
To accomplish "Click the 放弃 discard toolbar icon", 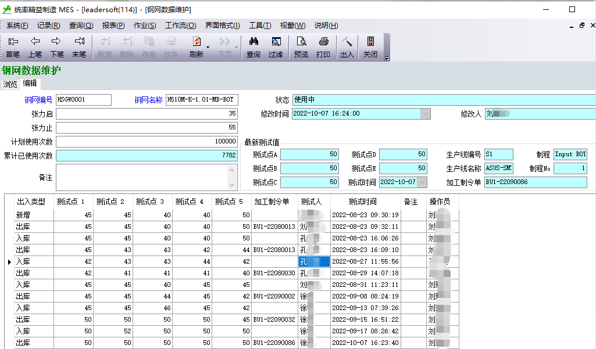I will 171,47.
